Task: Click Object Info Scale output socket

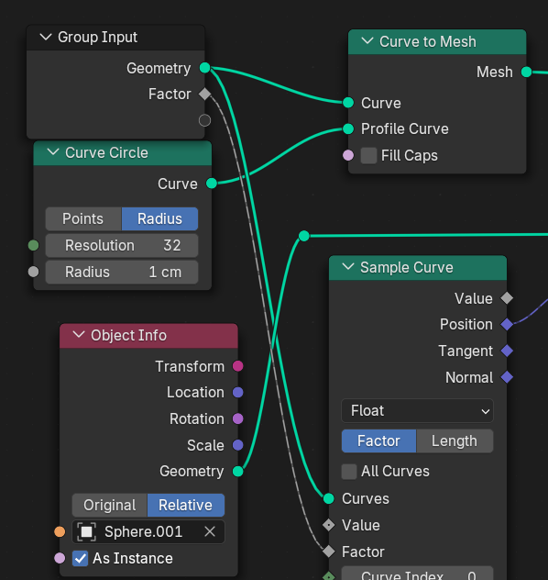Action: point(238,445)
